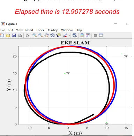Open the File menu
Screen dimensions: 134x136
[2, 30]
